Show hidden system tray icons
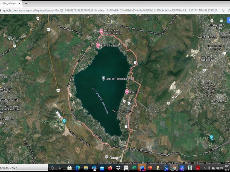230x172 pixels. point(204,168)
